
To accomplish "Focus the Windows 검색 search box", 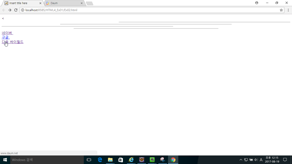I will (x=47, y=160).
